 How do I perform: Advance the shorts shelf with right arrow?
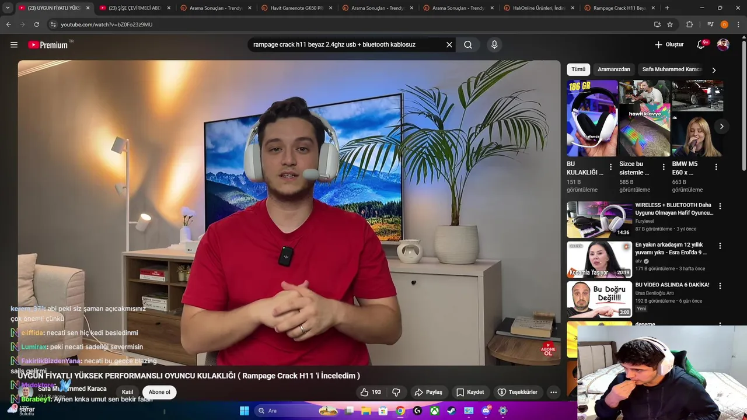(x=721, y=127)
